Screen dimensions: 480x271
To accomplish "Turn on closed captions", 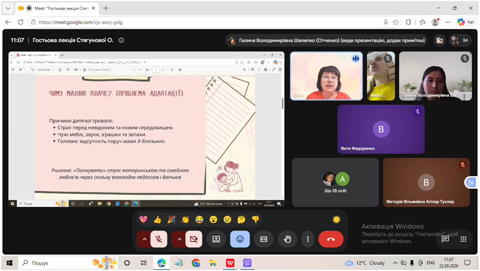I will tap(264, 239).
